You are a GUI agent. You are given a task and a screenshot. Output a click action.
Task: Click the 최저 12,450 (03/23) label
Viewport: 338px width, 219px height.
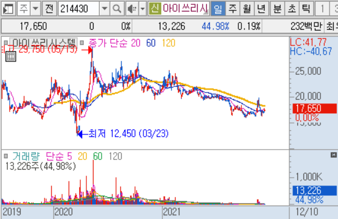pos(128,134)
